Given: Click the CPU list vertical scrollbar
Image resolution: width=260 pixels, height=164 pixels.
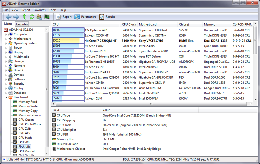Looking at the screenshot, I should [x=255, y=40].
